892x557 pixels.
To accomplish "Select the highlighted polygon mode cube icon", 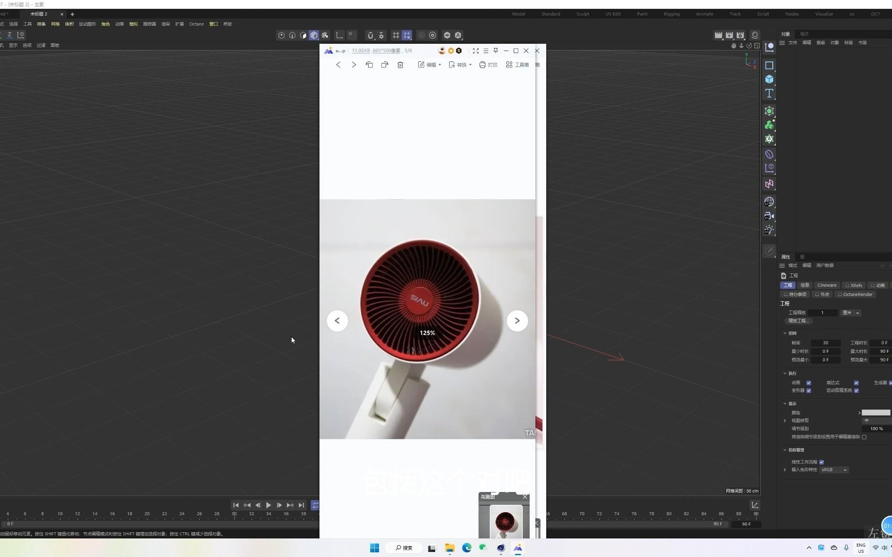I will 314,35.
